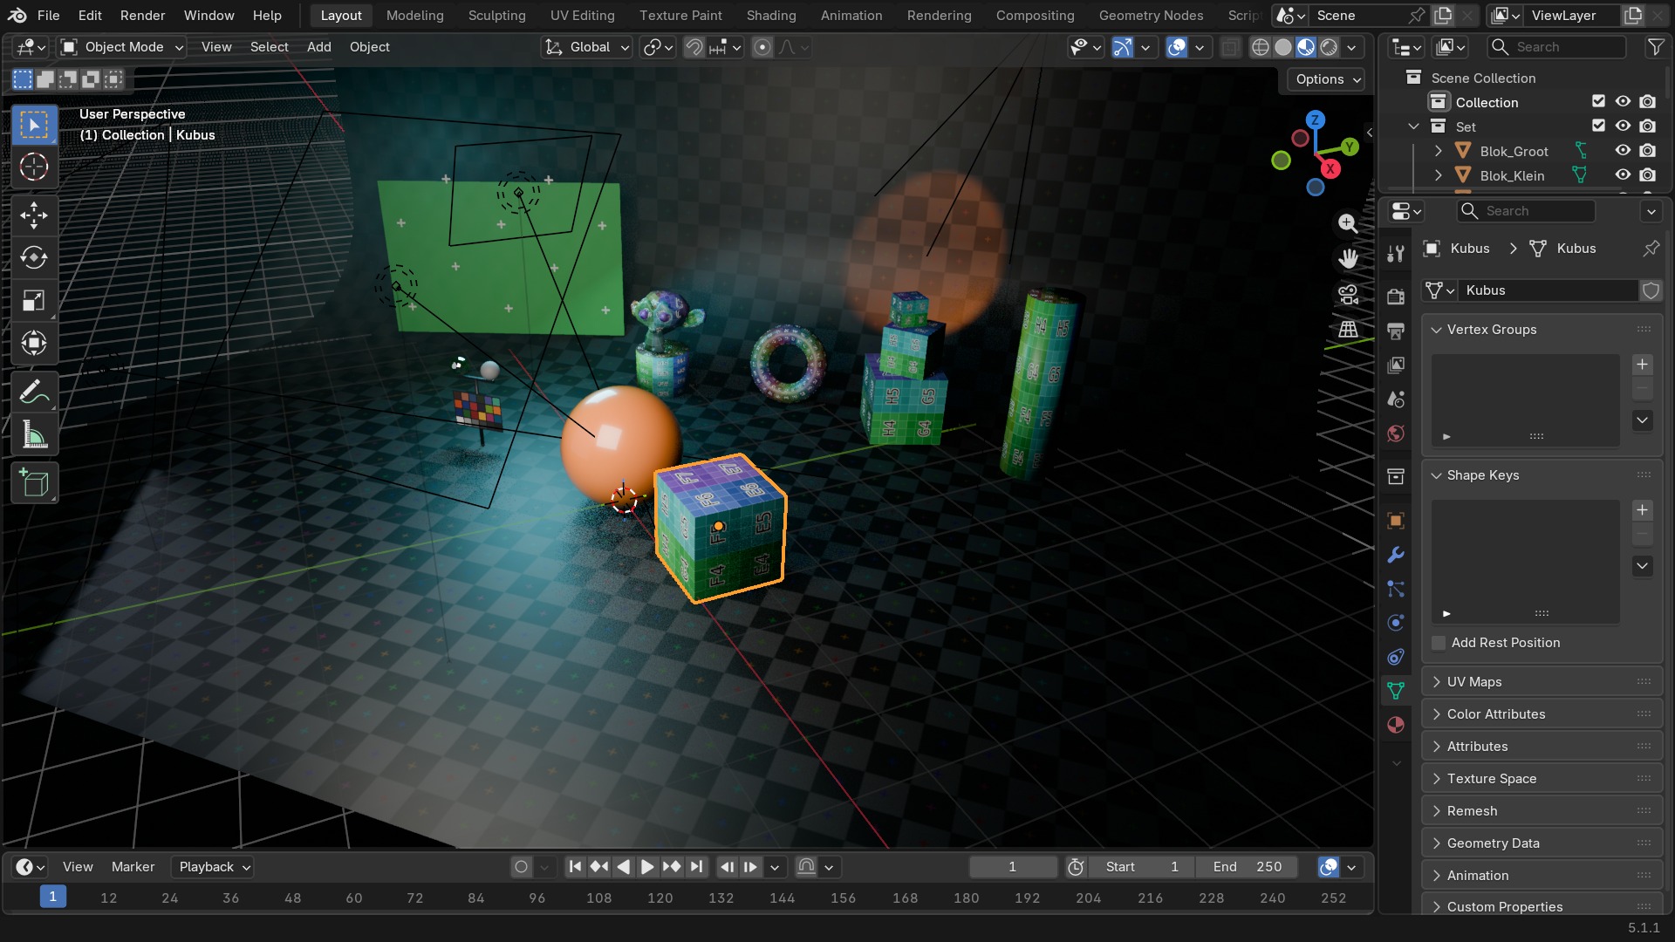Activate the Transform tool
Viewport: 1675px width, 942px height.
(x=34, y=343)
